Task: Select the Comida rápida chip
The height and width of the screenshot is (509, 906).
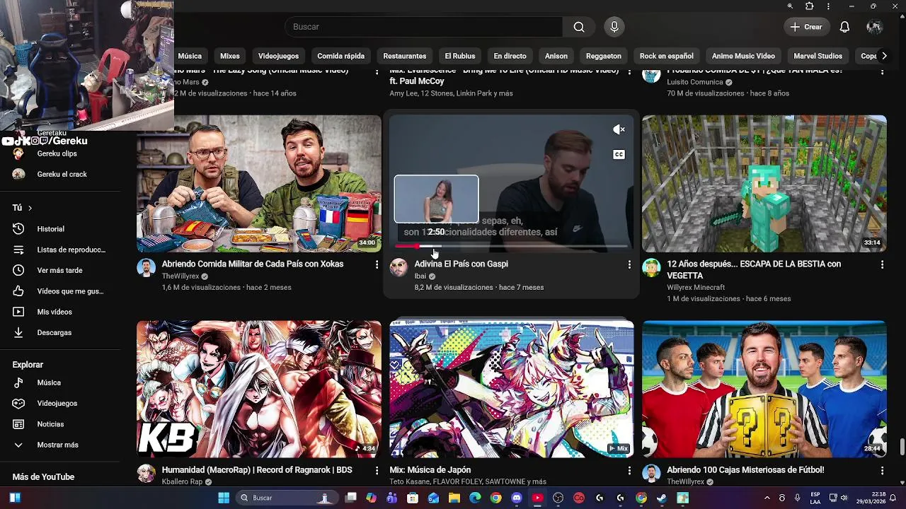Action: (x=341, y=56)
